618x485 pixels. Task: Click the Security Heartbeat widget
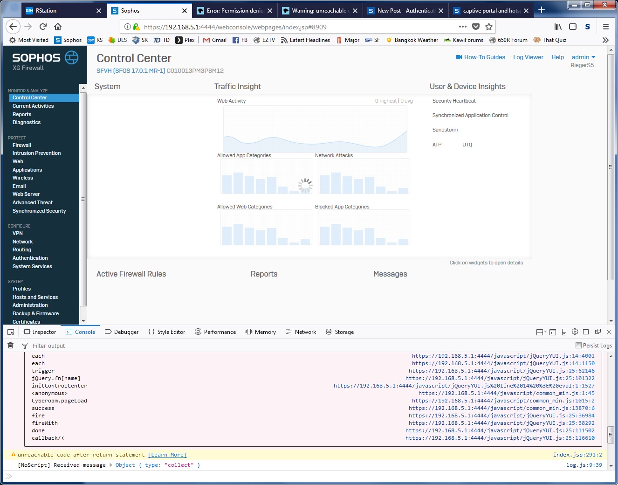pyautogui.click(x=454, y=101)
